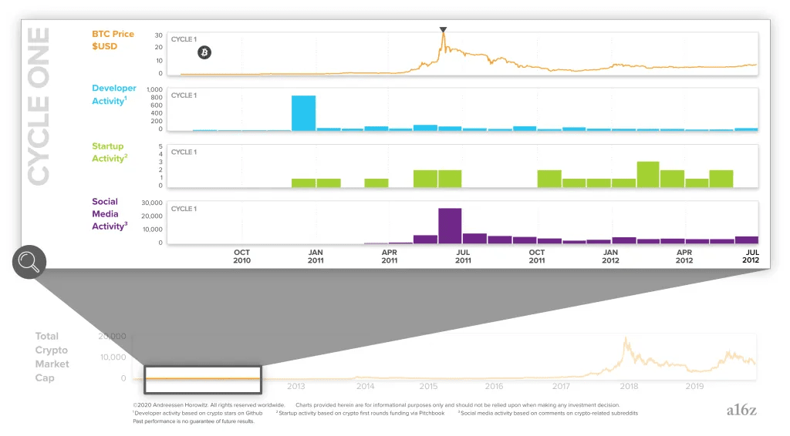This screenshot has height=436, width=790.
Task: Click the a16z logo
Action: tap(741, 411)
